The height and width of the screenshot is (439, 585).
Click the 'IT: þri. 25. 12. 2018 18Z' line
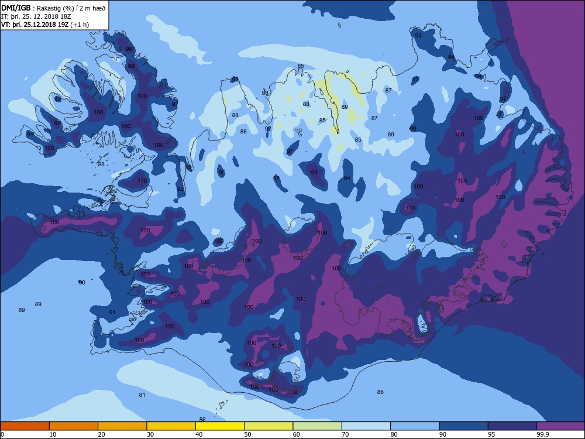click(x=36, y=16)
